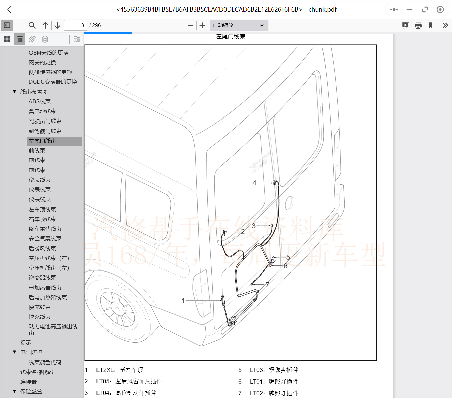
Task: Navigate to the ABS线束 bookmark
Action: coord(40,101)
